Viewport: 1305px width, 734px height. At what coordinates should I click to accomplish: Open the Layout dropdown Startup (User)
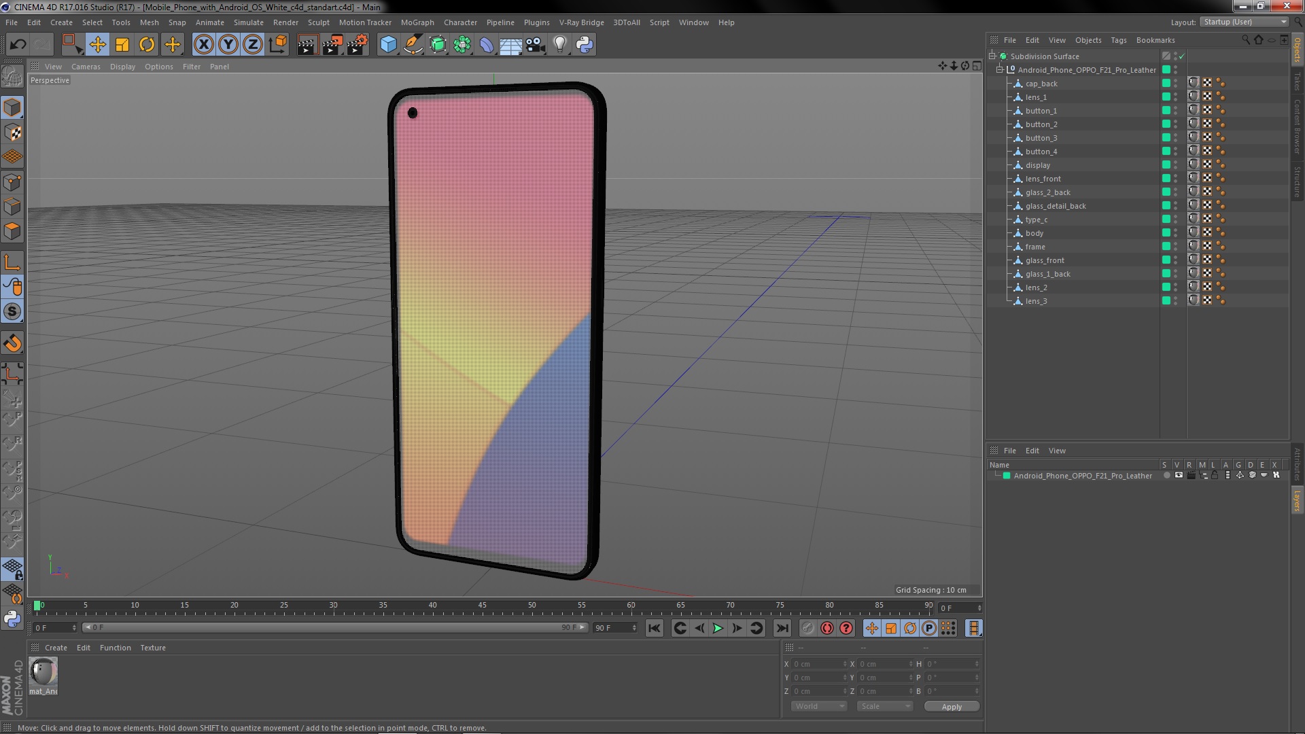click(1245, 22)
